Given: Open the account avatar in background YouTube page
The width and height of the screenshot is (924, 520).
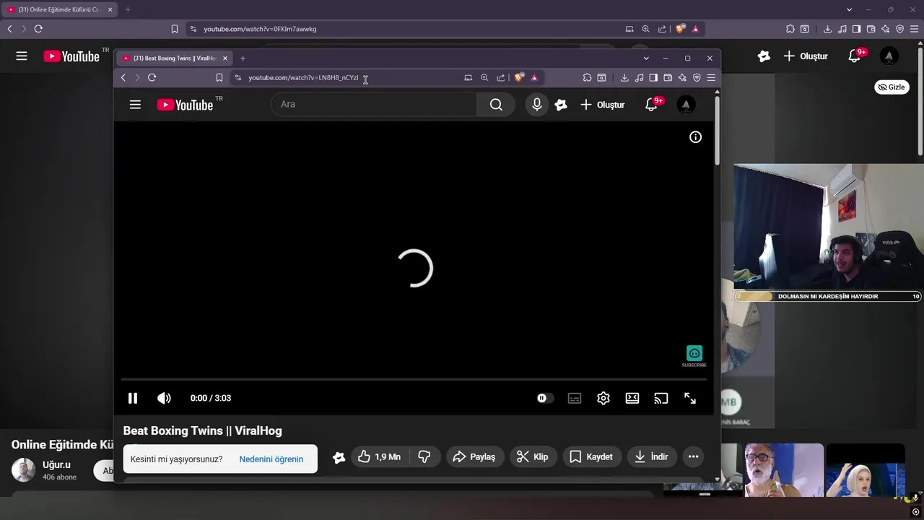Looking at the screenshot, I should [x=889, y=56].
